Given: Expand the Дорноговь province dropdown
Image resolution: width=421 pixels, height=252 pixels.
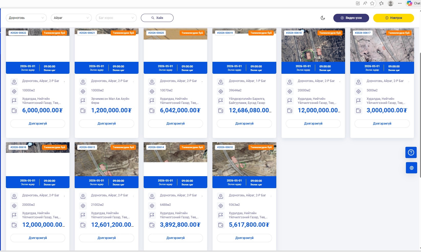Looking at the screenshot, I should click(x=26, y=18).
